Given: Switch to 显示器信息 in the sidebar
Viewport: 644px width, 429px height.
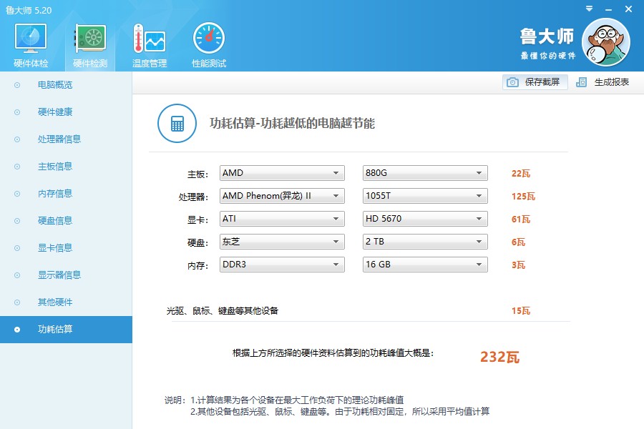Looking at the screenshot, I should (59, 275).
